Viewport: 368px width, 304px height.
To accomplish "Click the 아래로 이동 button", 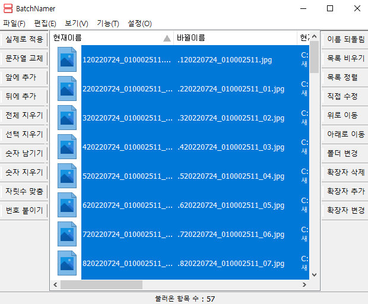I will point(345,134).
